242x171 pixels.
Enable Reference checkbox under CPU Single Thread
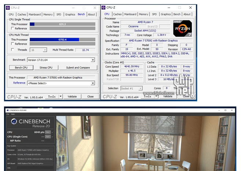12,28
